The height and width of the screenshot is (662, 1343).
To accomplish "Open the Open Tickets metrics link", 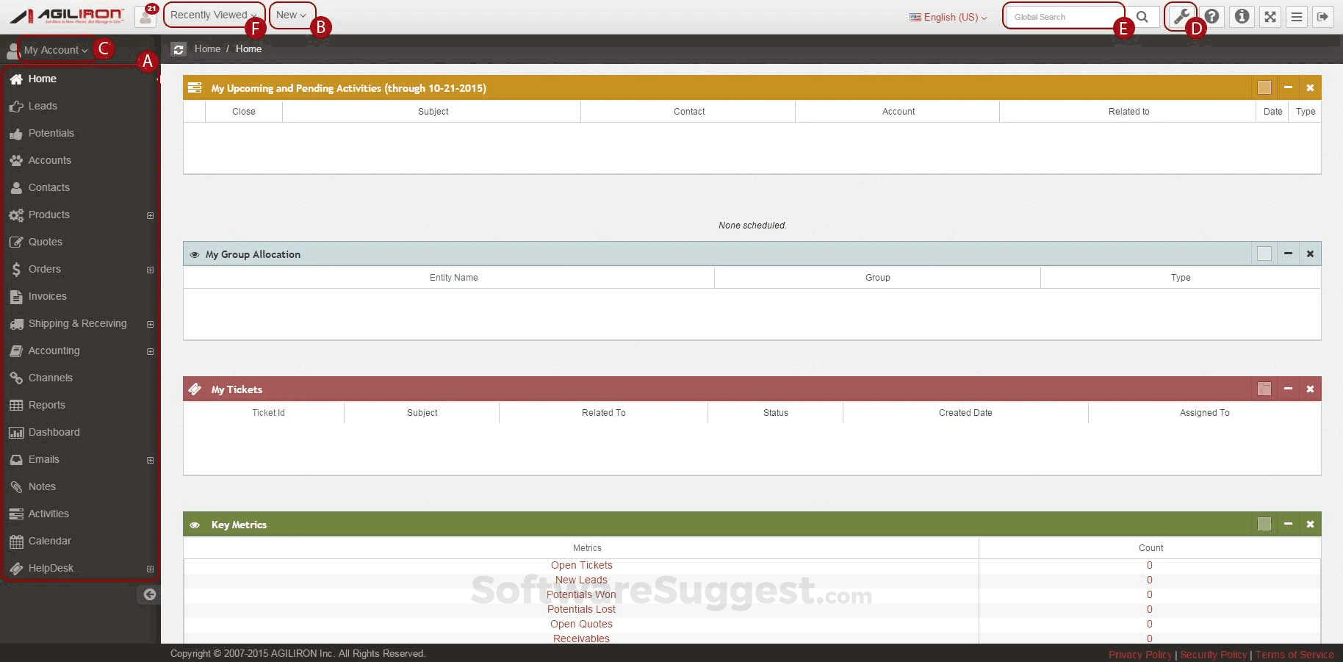I will point(581,565).
